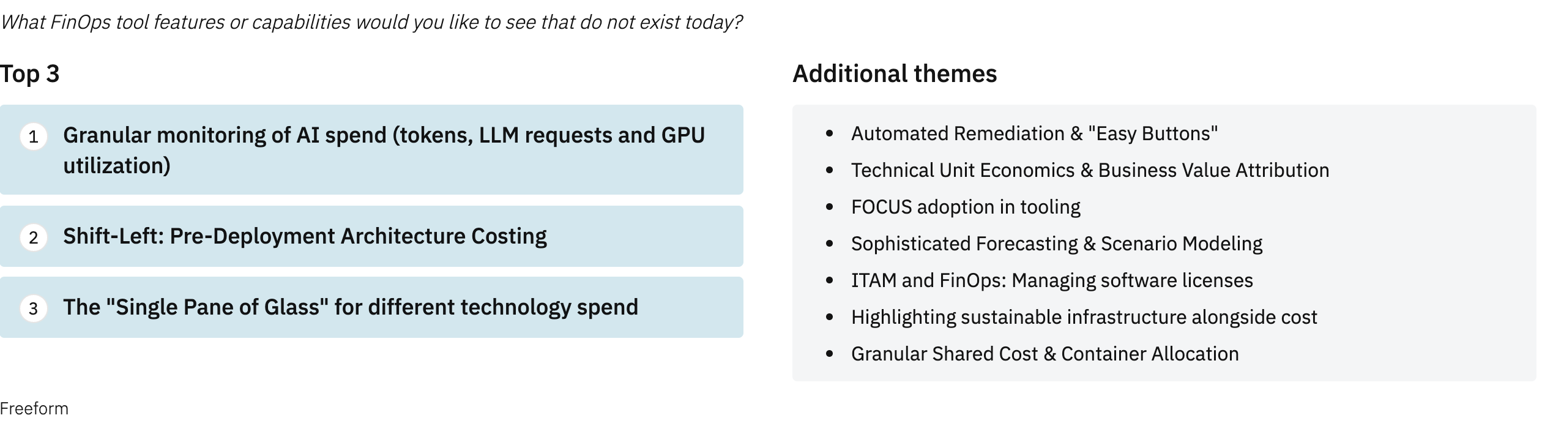
Task: Click the number 1 rank badge
Action: click(x=34, y=136)
